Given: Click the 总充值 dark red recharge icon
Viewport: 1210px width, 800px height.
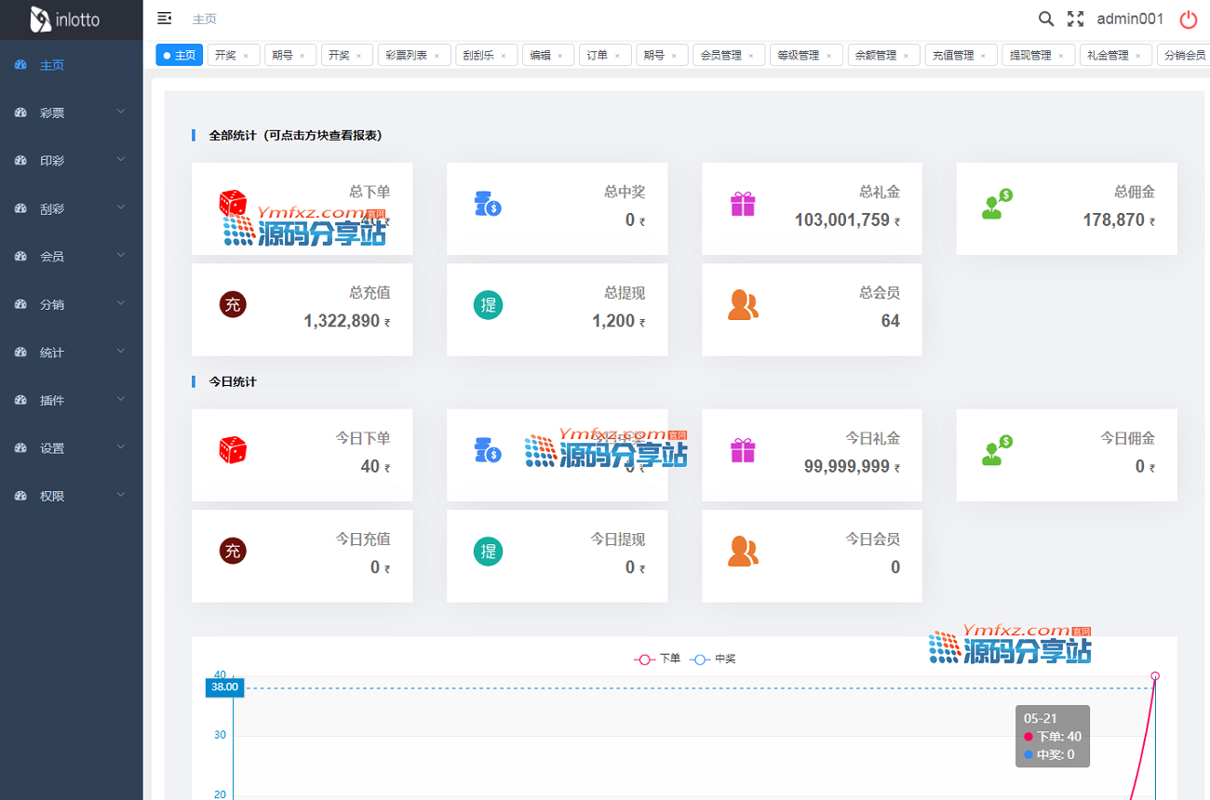Looking at the screenshot, I should click(233, 305).
